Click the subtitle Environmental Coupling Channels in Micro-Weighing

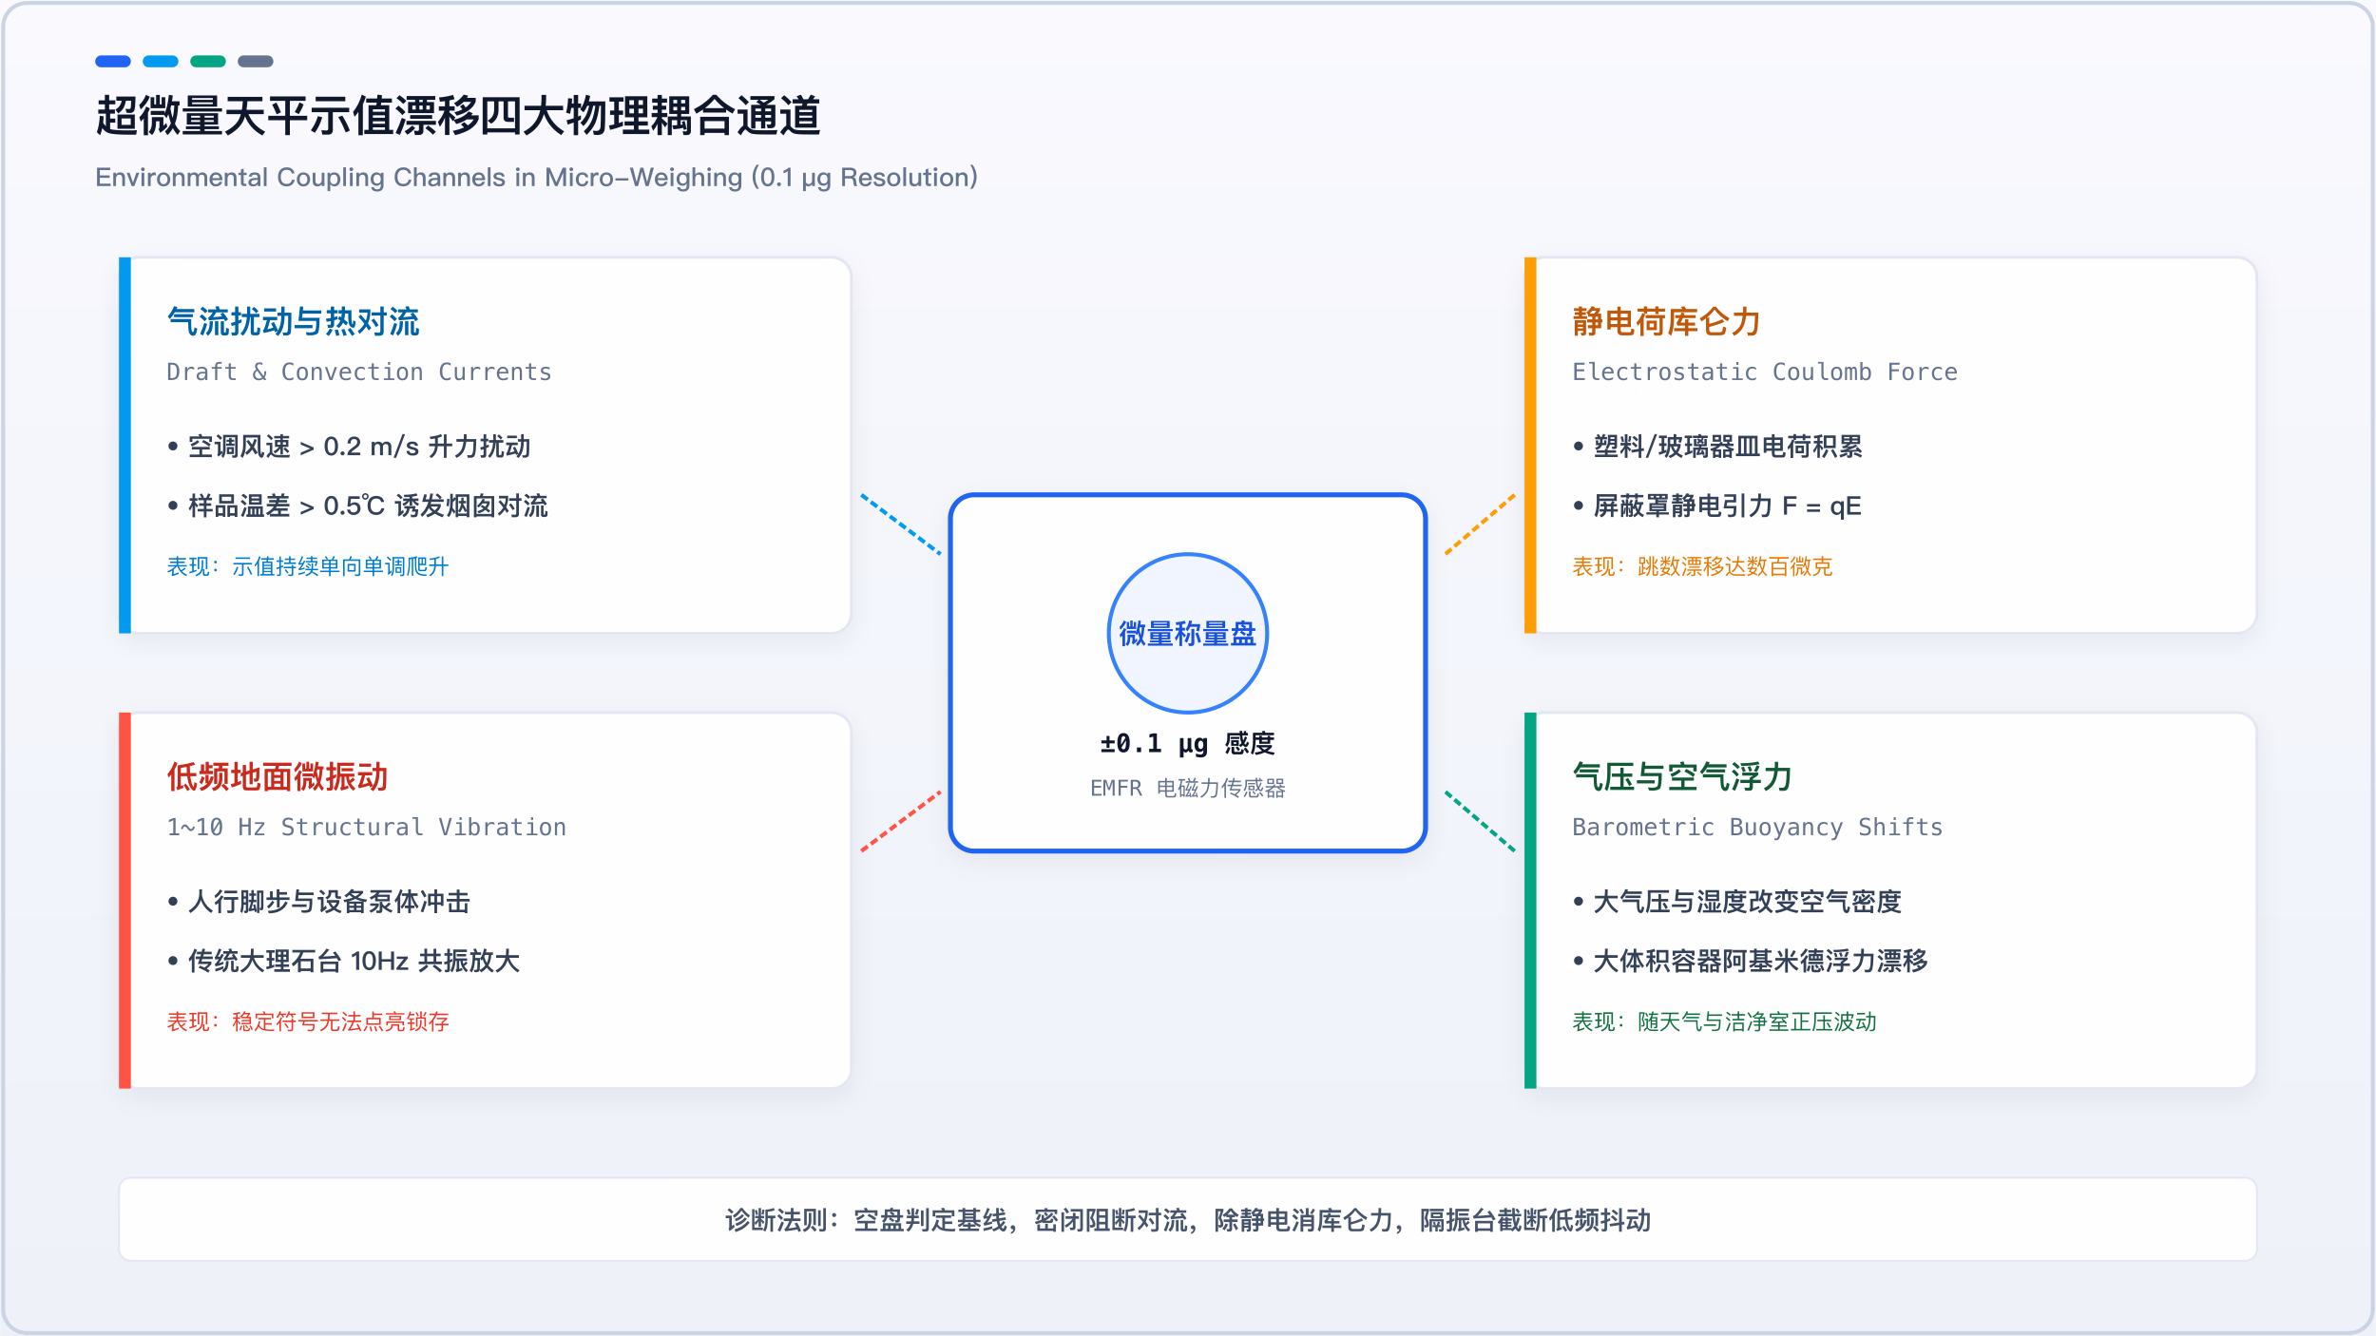coord(536,178)
